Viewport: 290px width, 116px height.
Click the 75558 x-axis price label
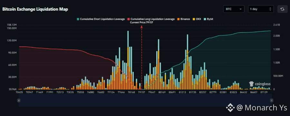(x=81, y=92)
